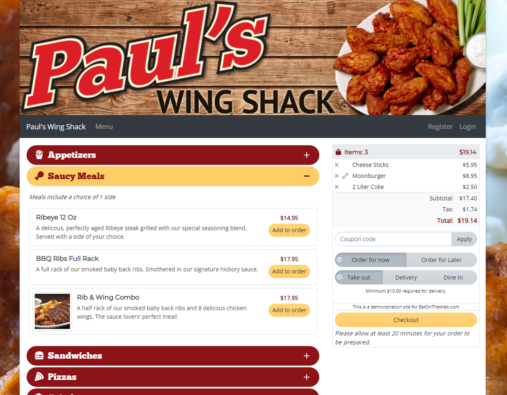
Task: Click the pizza slice icon on Pizzas
Action: tap(39, 377)
